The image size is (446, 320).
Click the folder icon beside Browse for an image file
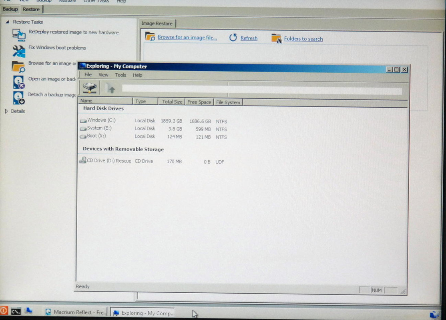(150, 36)
